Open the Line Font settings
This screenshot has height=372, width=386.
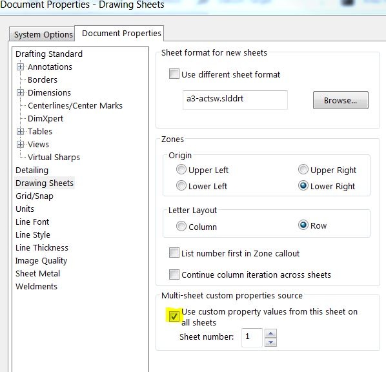(32, 222)
